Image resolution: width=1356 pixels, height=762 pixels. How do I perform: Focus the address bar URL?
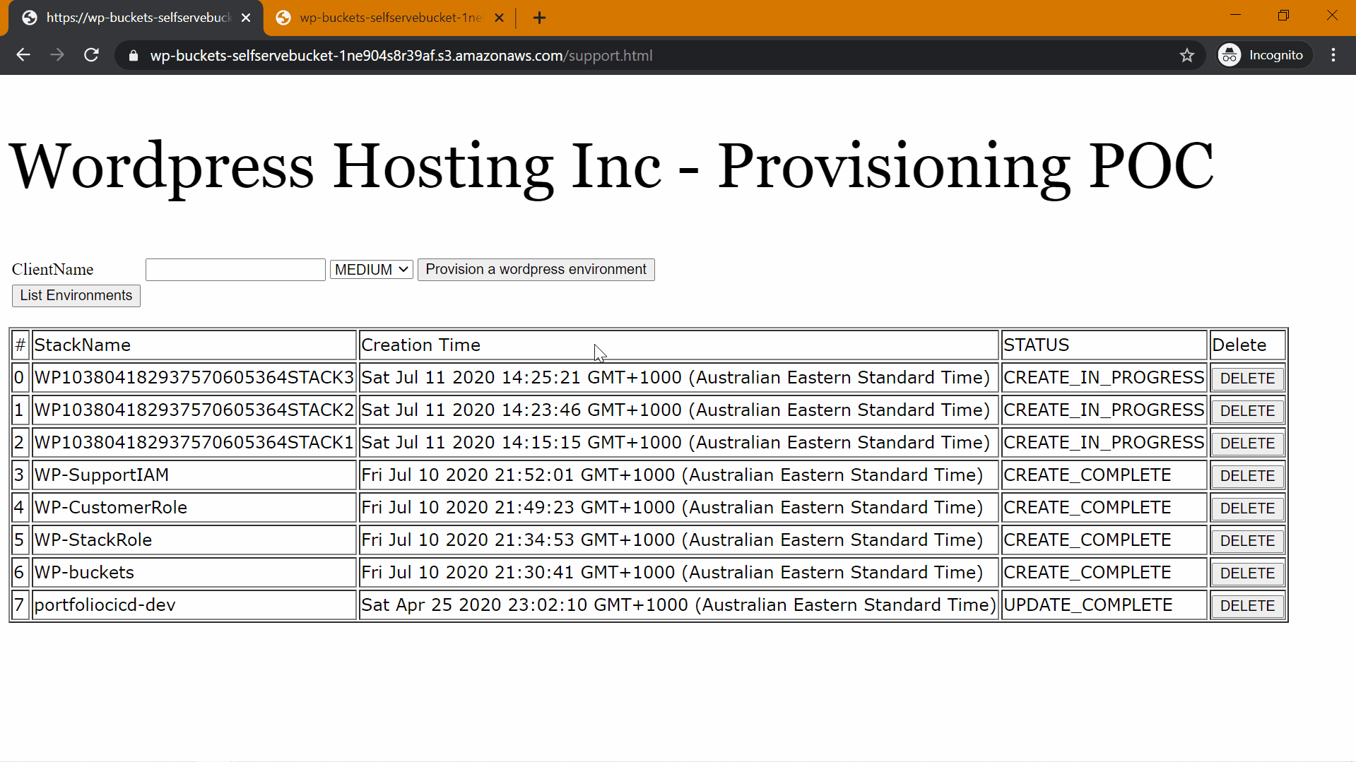pyautogui.click(x=401, y=56)
